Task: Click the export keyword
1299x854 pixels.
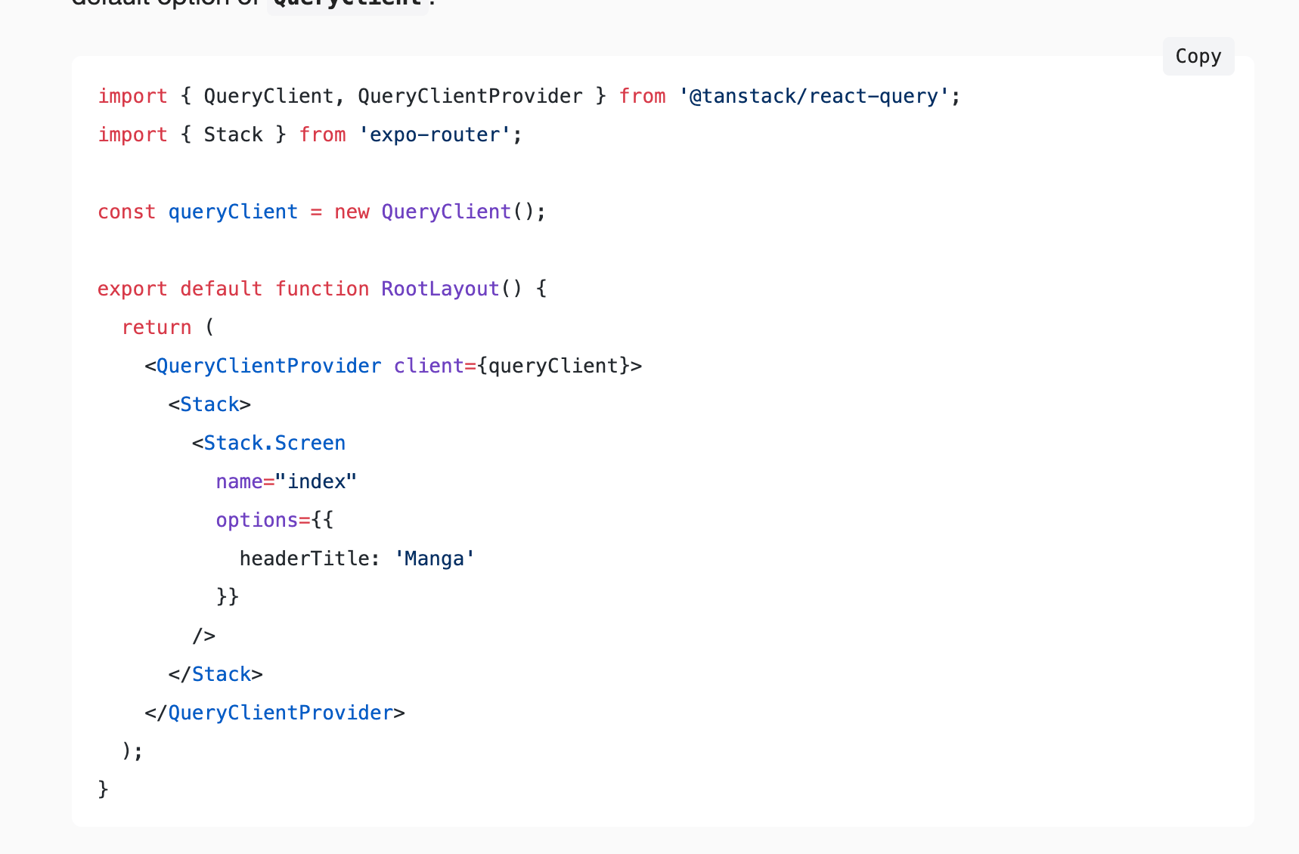Action: [x=132, y=289]
